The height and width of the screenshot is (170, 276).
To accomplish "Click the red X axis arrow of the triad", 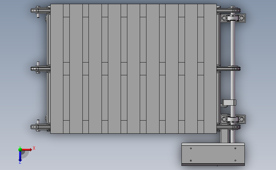I will [x=27, y=150].
